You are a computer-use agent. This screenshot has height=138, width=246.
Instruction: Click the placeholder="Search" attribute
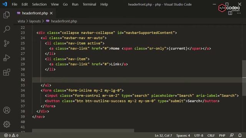coord(173,95)
